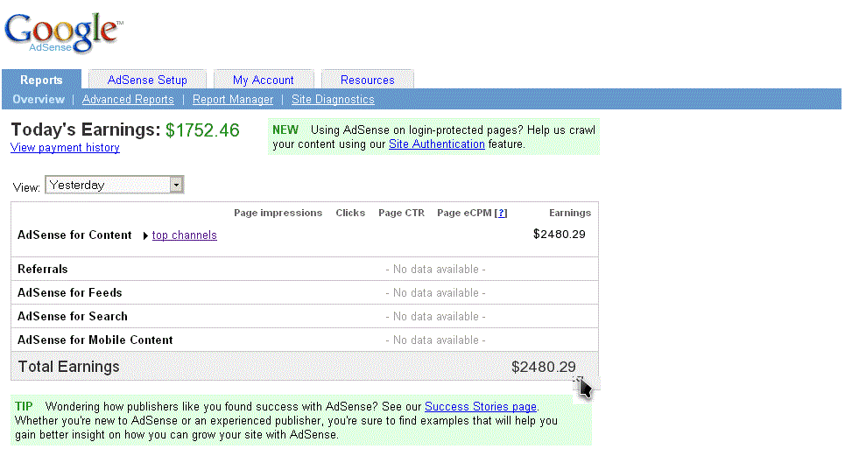The height and width of the screenshot is (470, 845).
Task: Click the Page eCPM help question mark
Action: (x=502, y=214)
